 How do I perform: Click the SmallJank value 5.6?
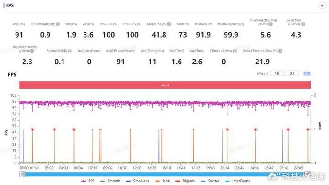click(x=266, y=35)
